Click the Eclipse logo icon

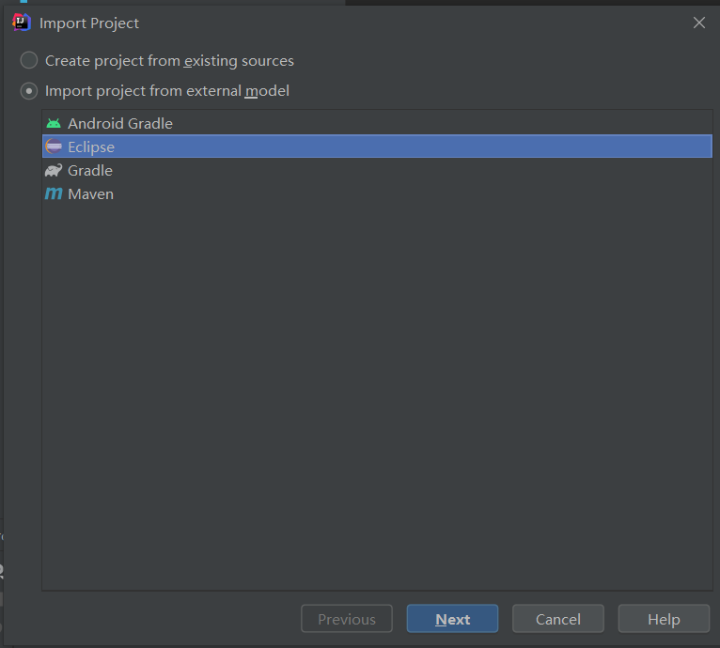(54, 147)
